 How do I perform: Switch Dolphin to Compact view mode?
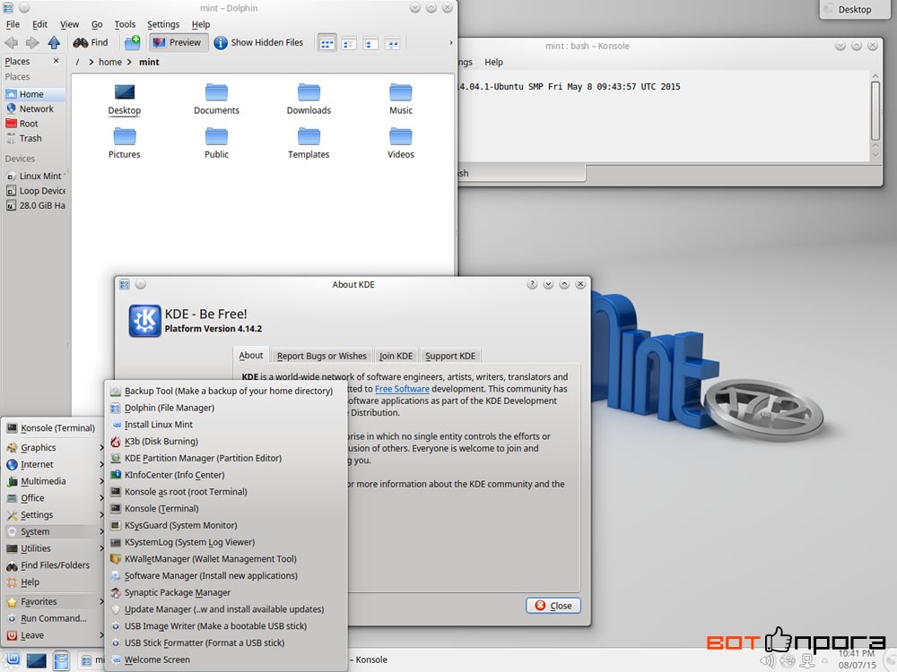click(349, 43)
